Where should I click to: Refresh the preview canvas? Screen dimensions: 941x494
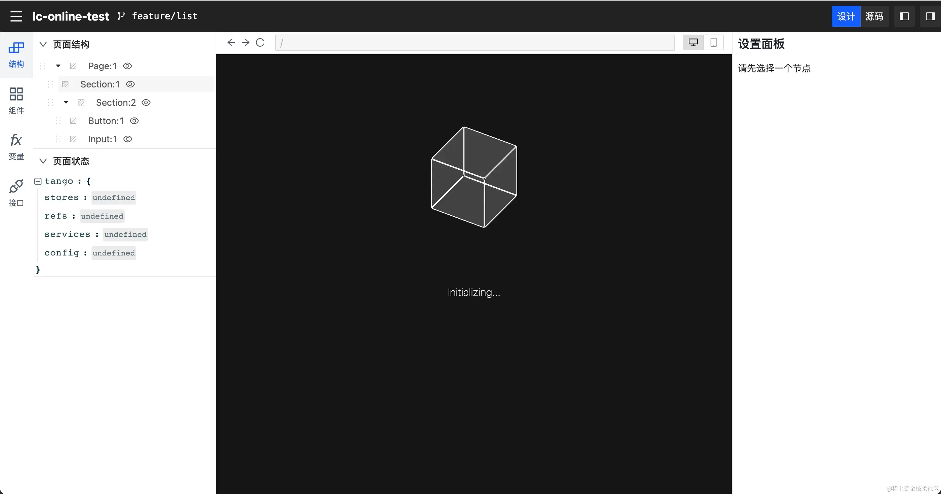pos(260,43)
